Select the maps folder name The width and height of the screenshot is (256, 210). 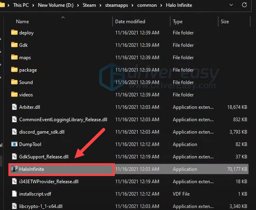[x=25, y=58]
